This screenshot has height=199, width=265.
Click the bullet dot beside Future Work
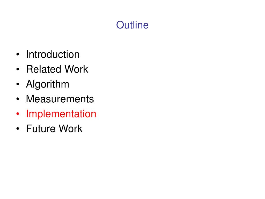pos(18,129)
